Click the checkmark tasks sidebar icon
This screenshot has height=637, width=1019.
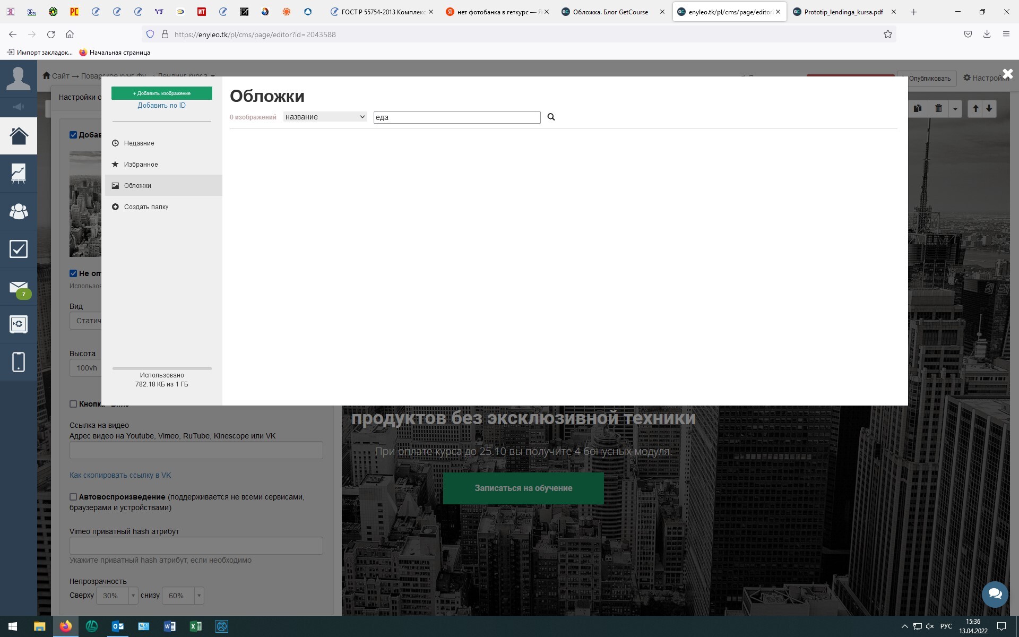point(19,249)
